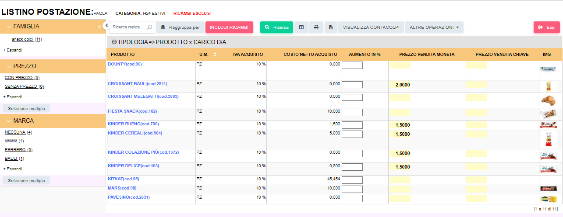Filter by brand NESSUNA (4)
The width and height of the screenshot is (563, 217).
tap(18, 132)
